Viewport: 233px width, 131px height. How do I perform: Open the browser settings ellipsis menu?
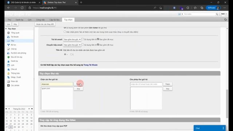(225, 8)
